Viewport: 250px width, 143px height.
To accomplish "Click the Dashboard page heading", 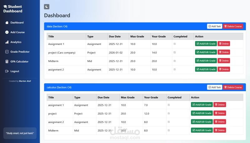I will point(57,15).
